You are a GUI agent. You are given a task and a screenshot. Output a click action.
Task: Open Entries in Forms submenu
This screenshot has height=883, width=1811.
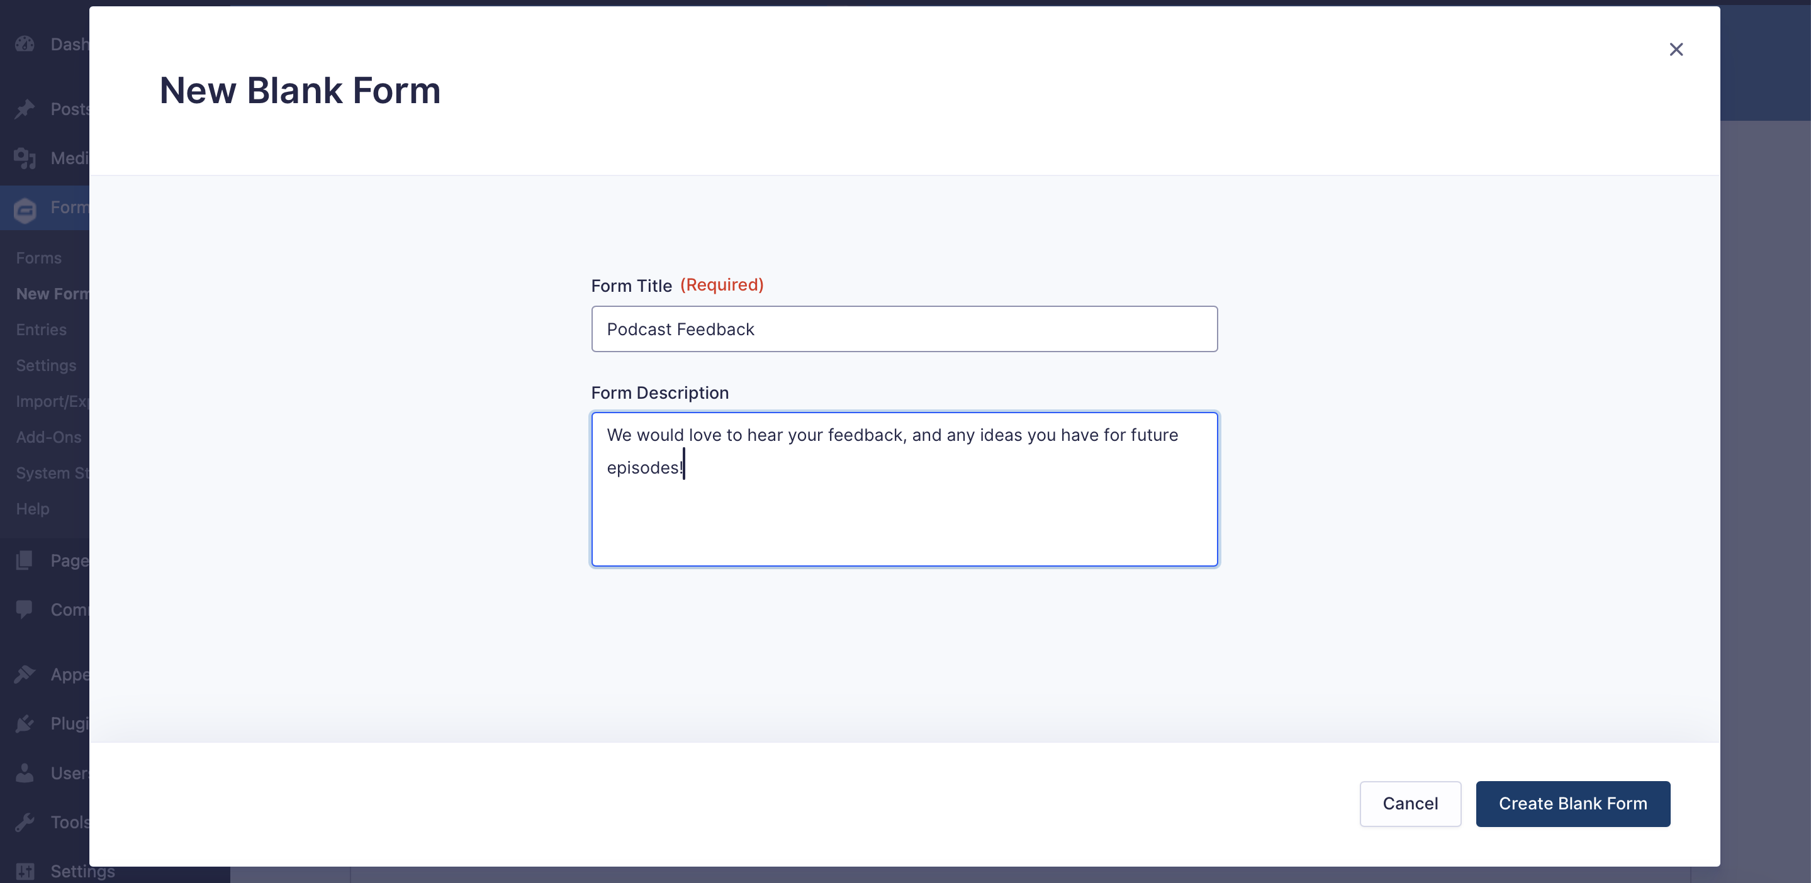42,330
